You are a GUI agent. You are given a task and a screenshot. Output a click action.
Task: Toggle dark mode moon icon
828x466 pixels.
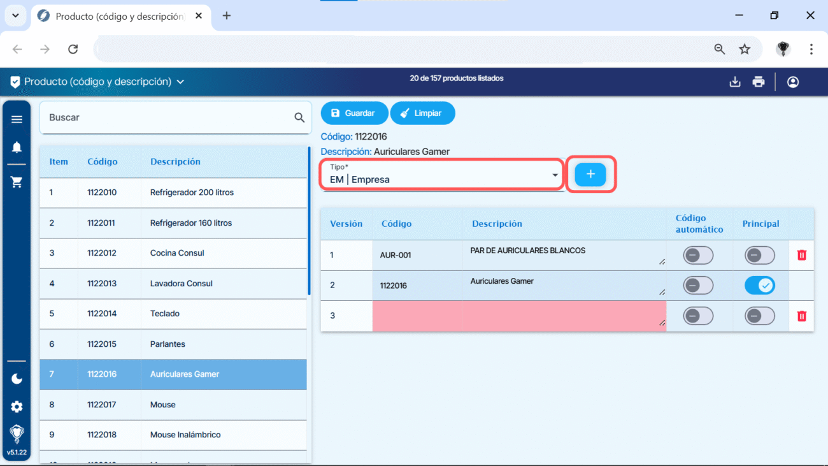pyautogui.click(x=17, y=379)
